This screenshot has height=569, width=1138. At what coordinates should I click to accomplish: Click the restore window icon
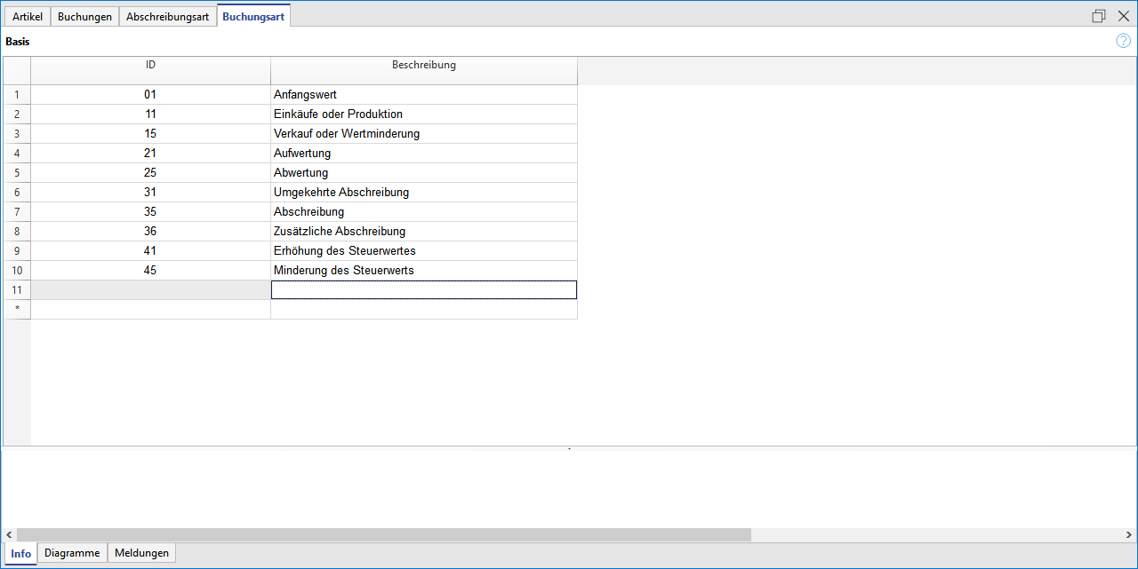click(1099, 16)
